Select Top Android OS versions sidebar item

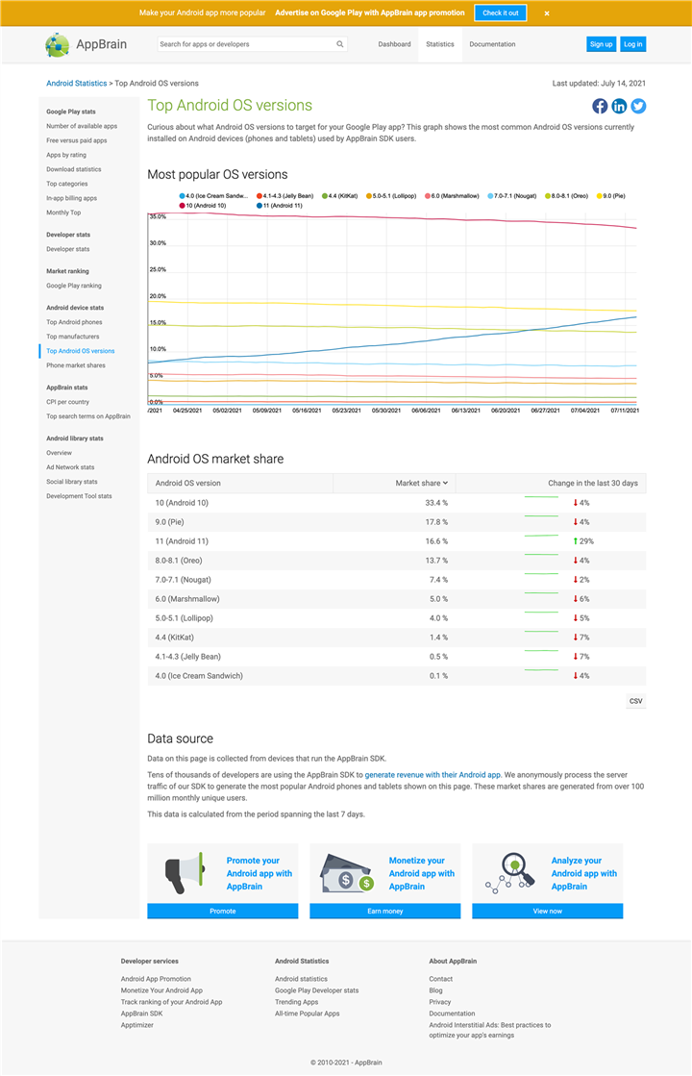pyautogui.click(x=80, y=351)
